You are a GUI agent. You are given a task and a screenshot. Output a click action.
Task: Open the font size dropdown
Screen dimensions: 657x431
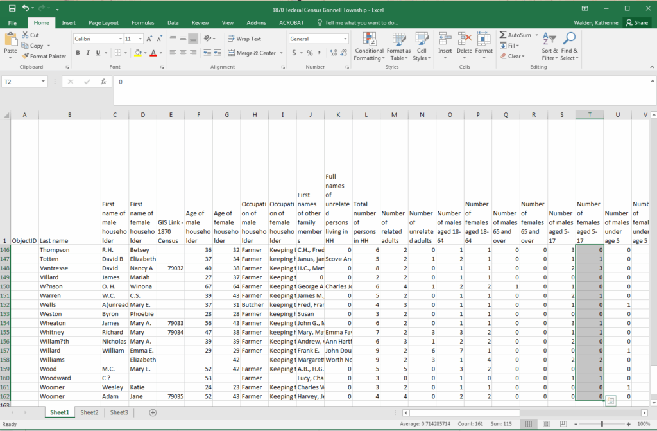click(x=141, y=39)
